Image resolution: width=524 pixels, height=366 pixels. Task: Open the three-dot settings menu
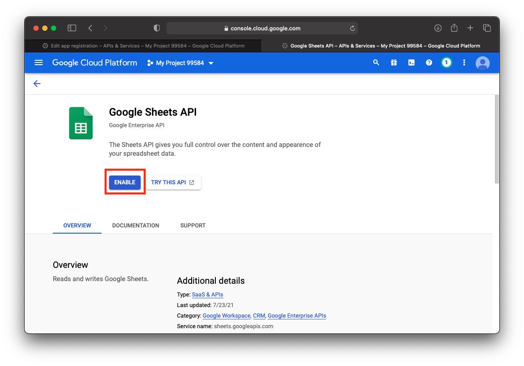click(x=464, y=62)
